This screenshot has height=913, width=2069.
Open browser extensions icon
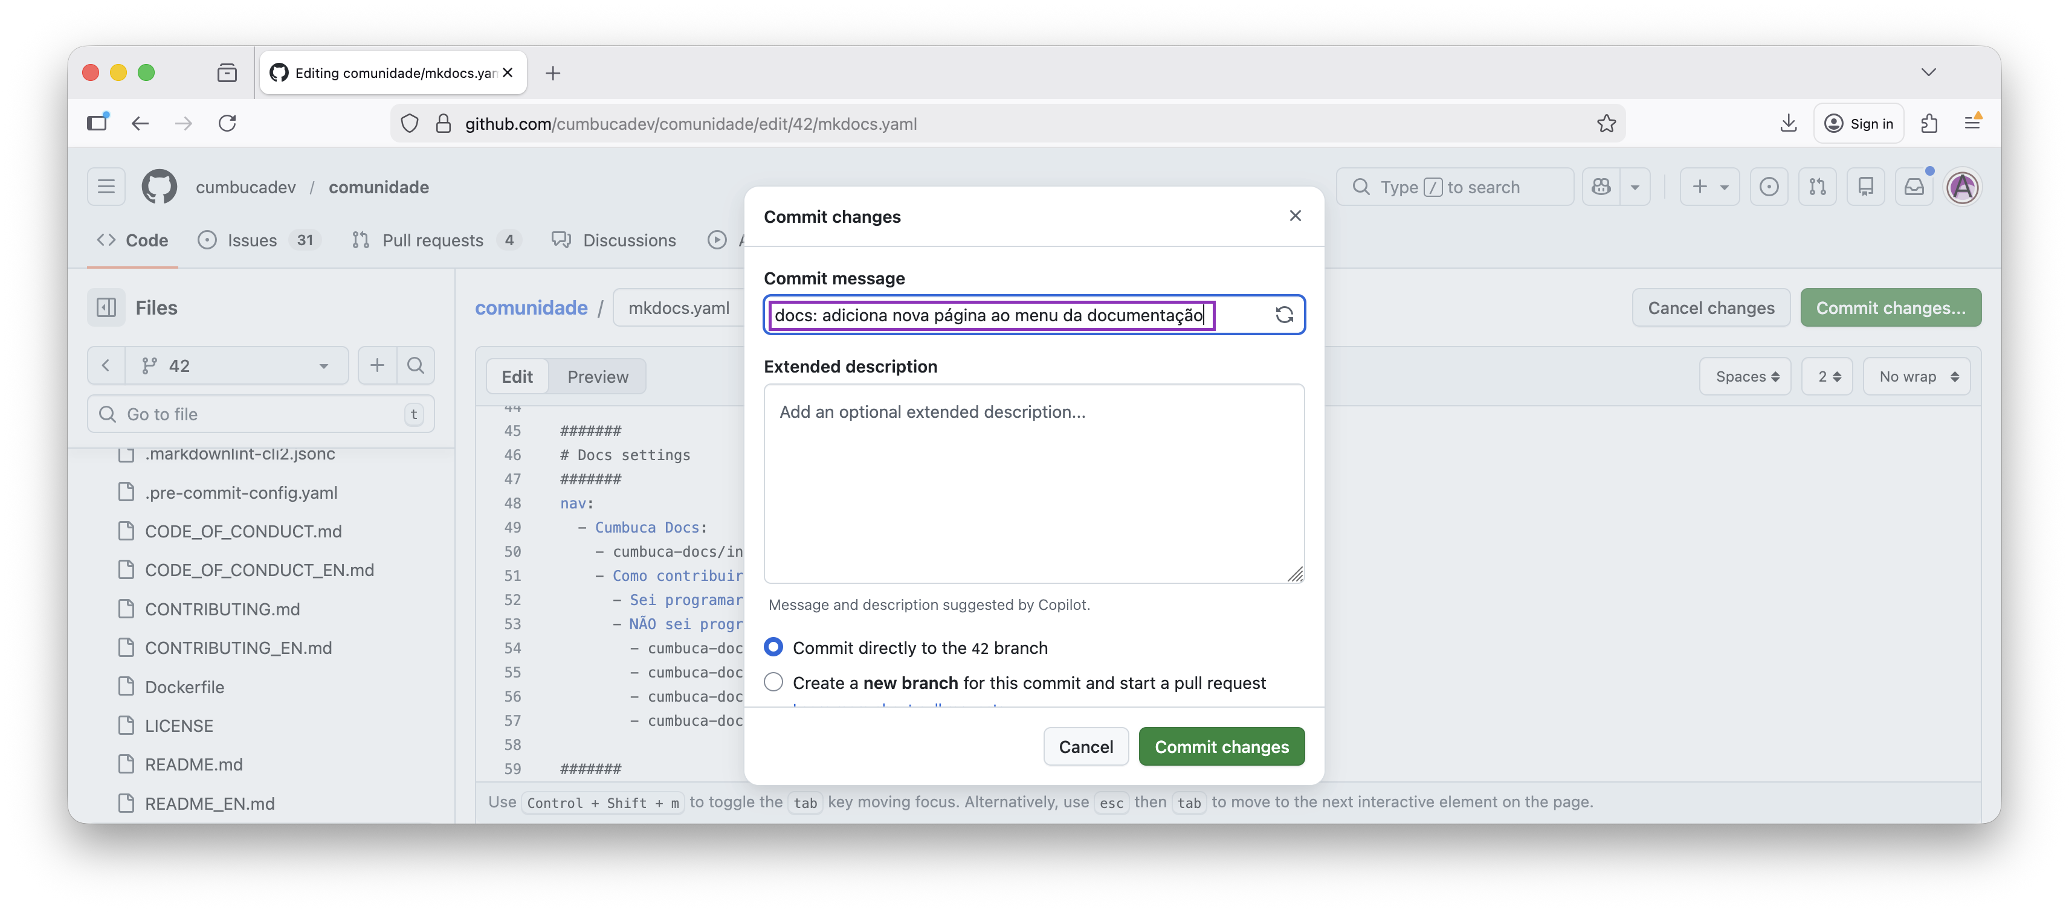pyautogui.click(x=1929, y=123)
